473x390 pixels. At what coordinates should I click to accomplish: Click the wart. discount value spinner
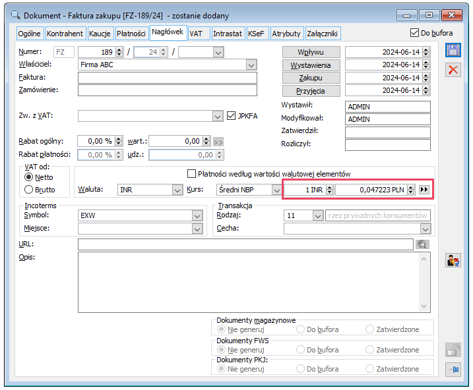tap(206, 140)
